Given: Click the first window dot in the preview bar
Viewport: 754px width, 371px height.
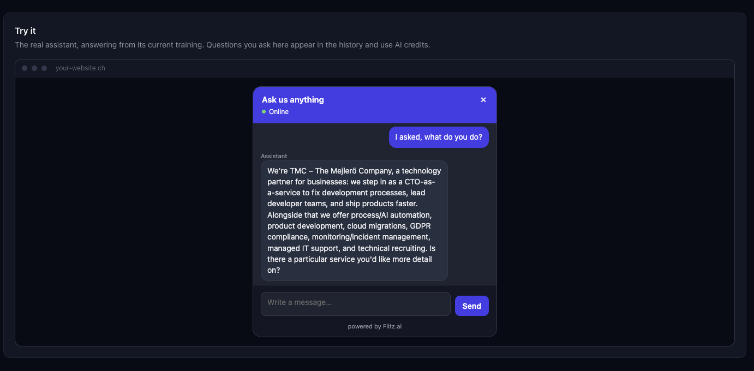Looking at the screenshot, I should pos(25,68).
